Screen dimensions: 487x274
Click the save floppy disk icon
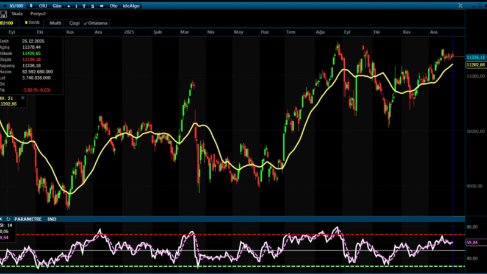[x=5, y=13]
